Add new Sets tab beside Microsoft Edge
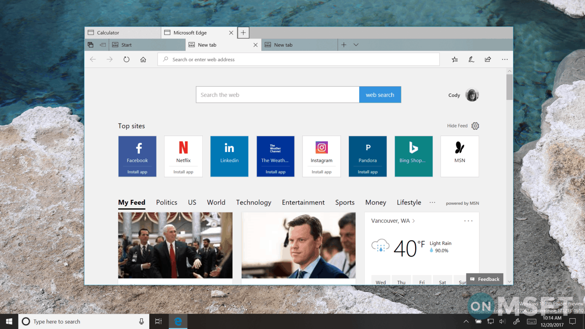This screenshot has width=585, height=329. coord(243,33)
